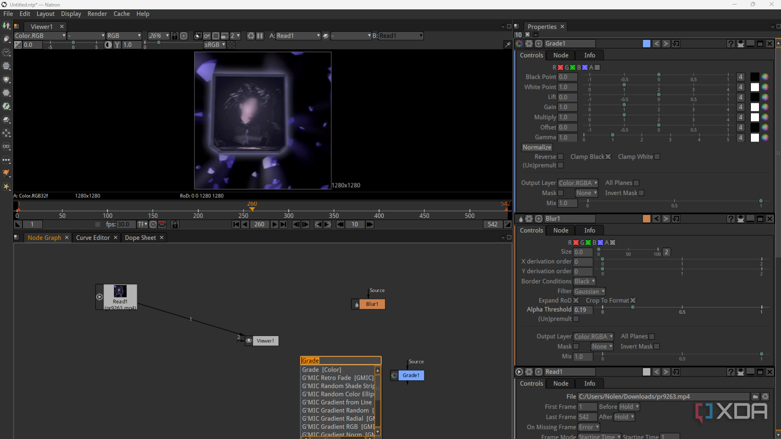Open the Layout menu
The height and width of the screenshot is (439, 781).
coord(45,14)
